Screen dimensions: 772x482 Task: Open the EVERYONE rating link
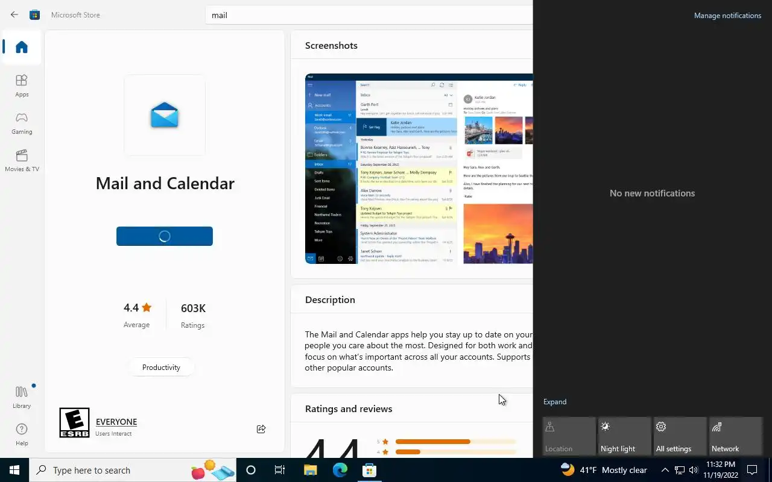(116, 422)
